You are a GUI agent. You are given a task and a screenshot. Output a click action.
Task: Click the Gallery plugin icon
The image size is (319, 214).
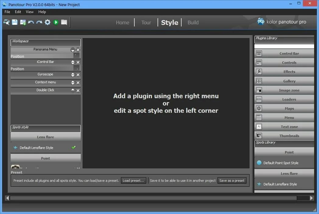(x=259, y=81)
